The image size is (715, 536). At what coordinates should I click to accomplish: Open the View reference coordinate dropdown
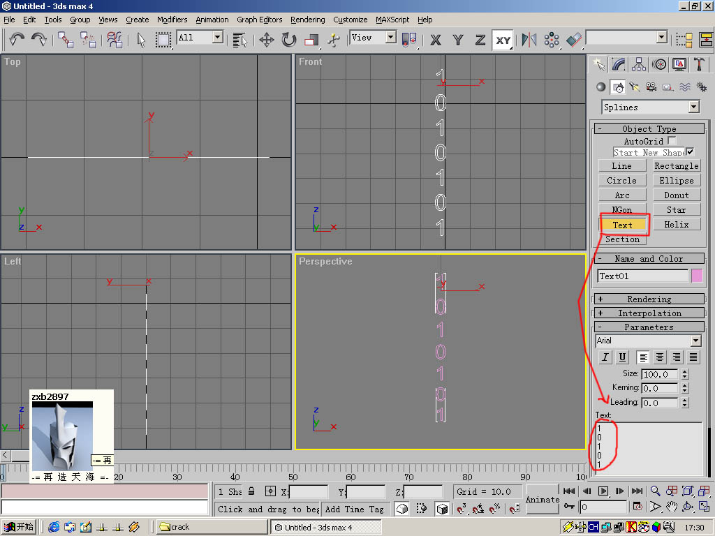(x=391, y=38)
